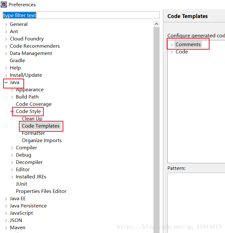Viewport: 225px width, 233px height.
Task: Select the Installed JREs item
Action: coord(31,177)
